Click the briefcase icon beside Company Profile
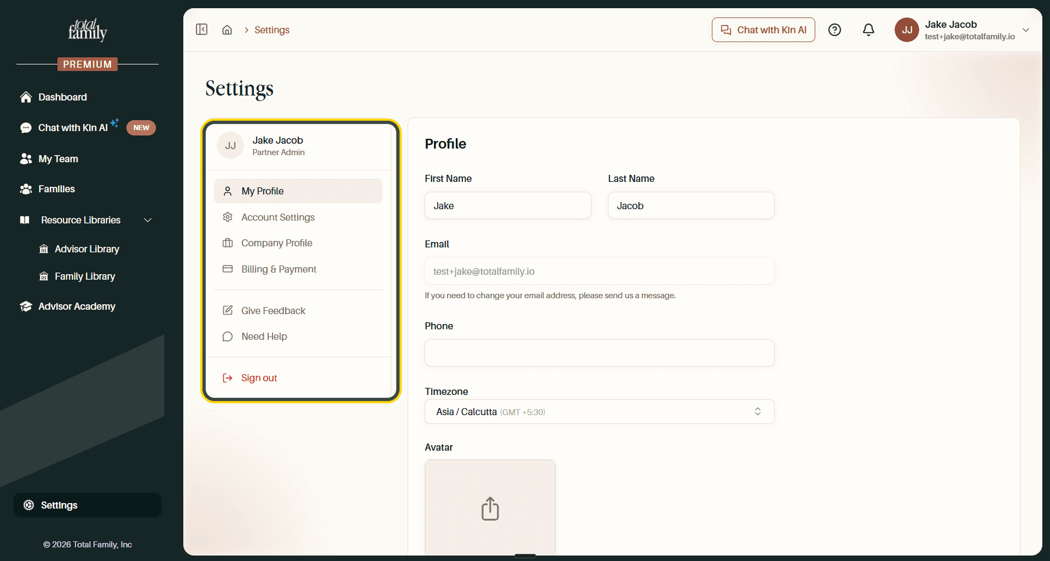The height and width of the screenshot is (561, 1050). 228,243
